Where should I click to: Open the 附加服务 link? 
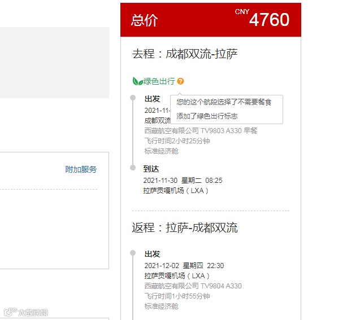[x=81, y=169]
